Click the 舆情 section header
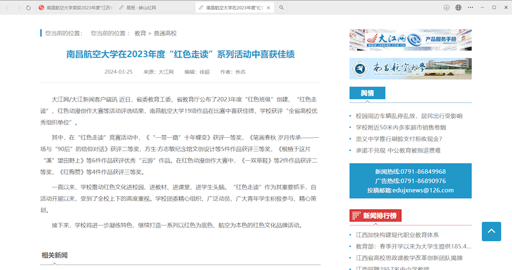 tap(367, 93)
